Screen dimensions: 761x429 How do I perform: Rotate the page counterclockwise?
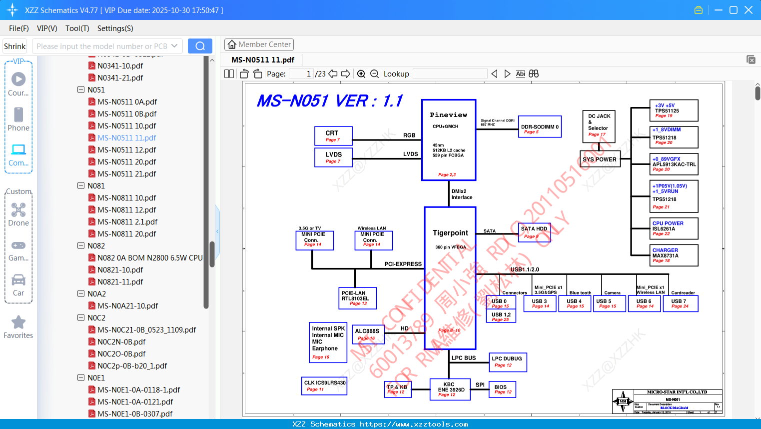pos(244,74)
